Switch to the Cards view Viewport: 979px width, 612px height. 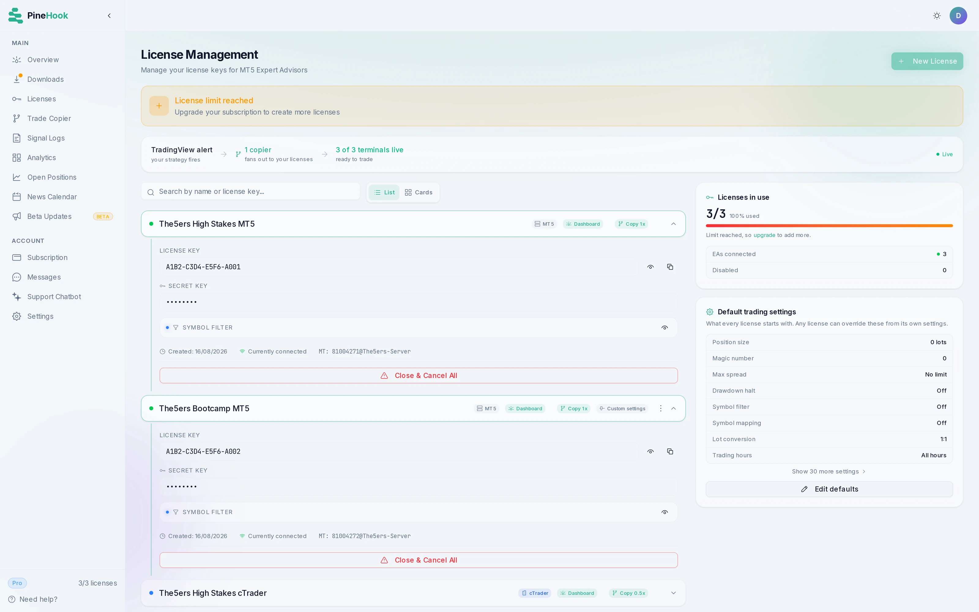coord(419,192)
